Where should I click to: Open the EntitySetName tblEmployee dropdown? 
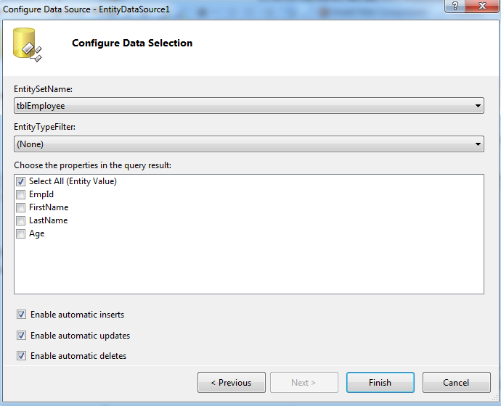point(249,106)
